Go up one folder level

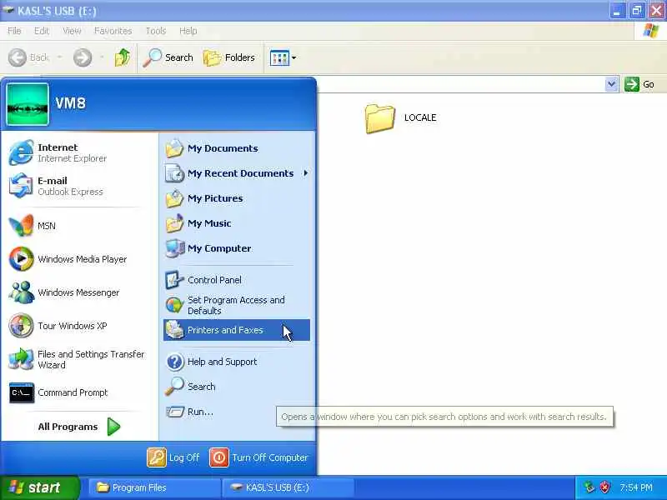pos(123,57)
